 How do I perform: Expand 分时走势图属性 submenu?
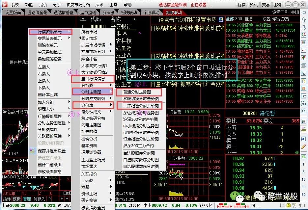click(69, 122)
